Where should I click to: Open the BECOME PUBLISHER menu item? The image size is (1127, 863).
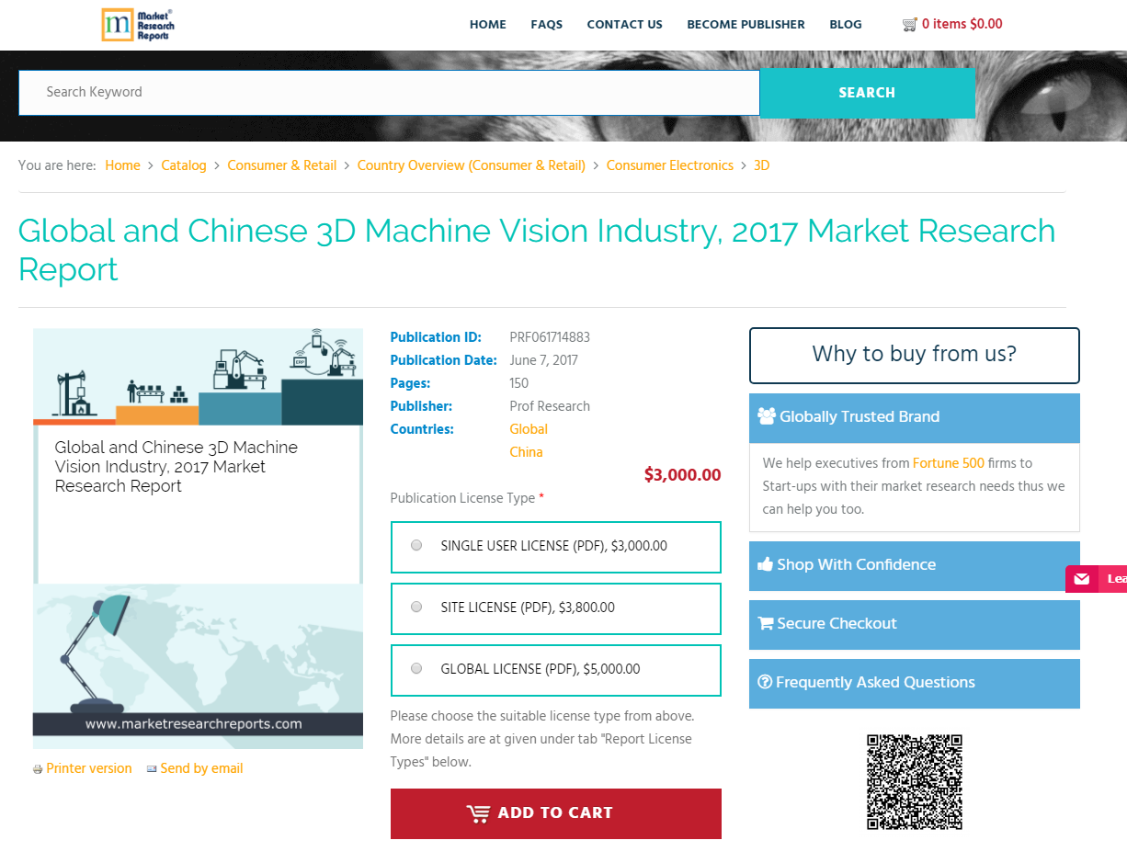click(746, 25)
